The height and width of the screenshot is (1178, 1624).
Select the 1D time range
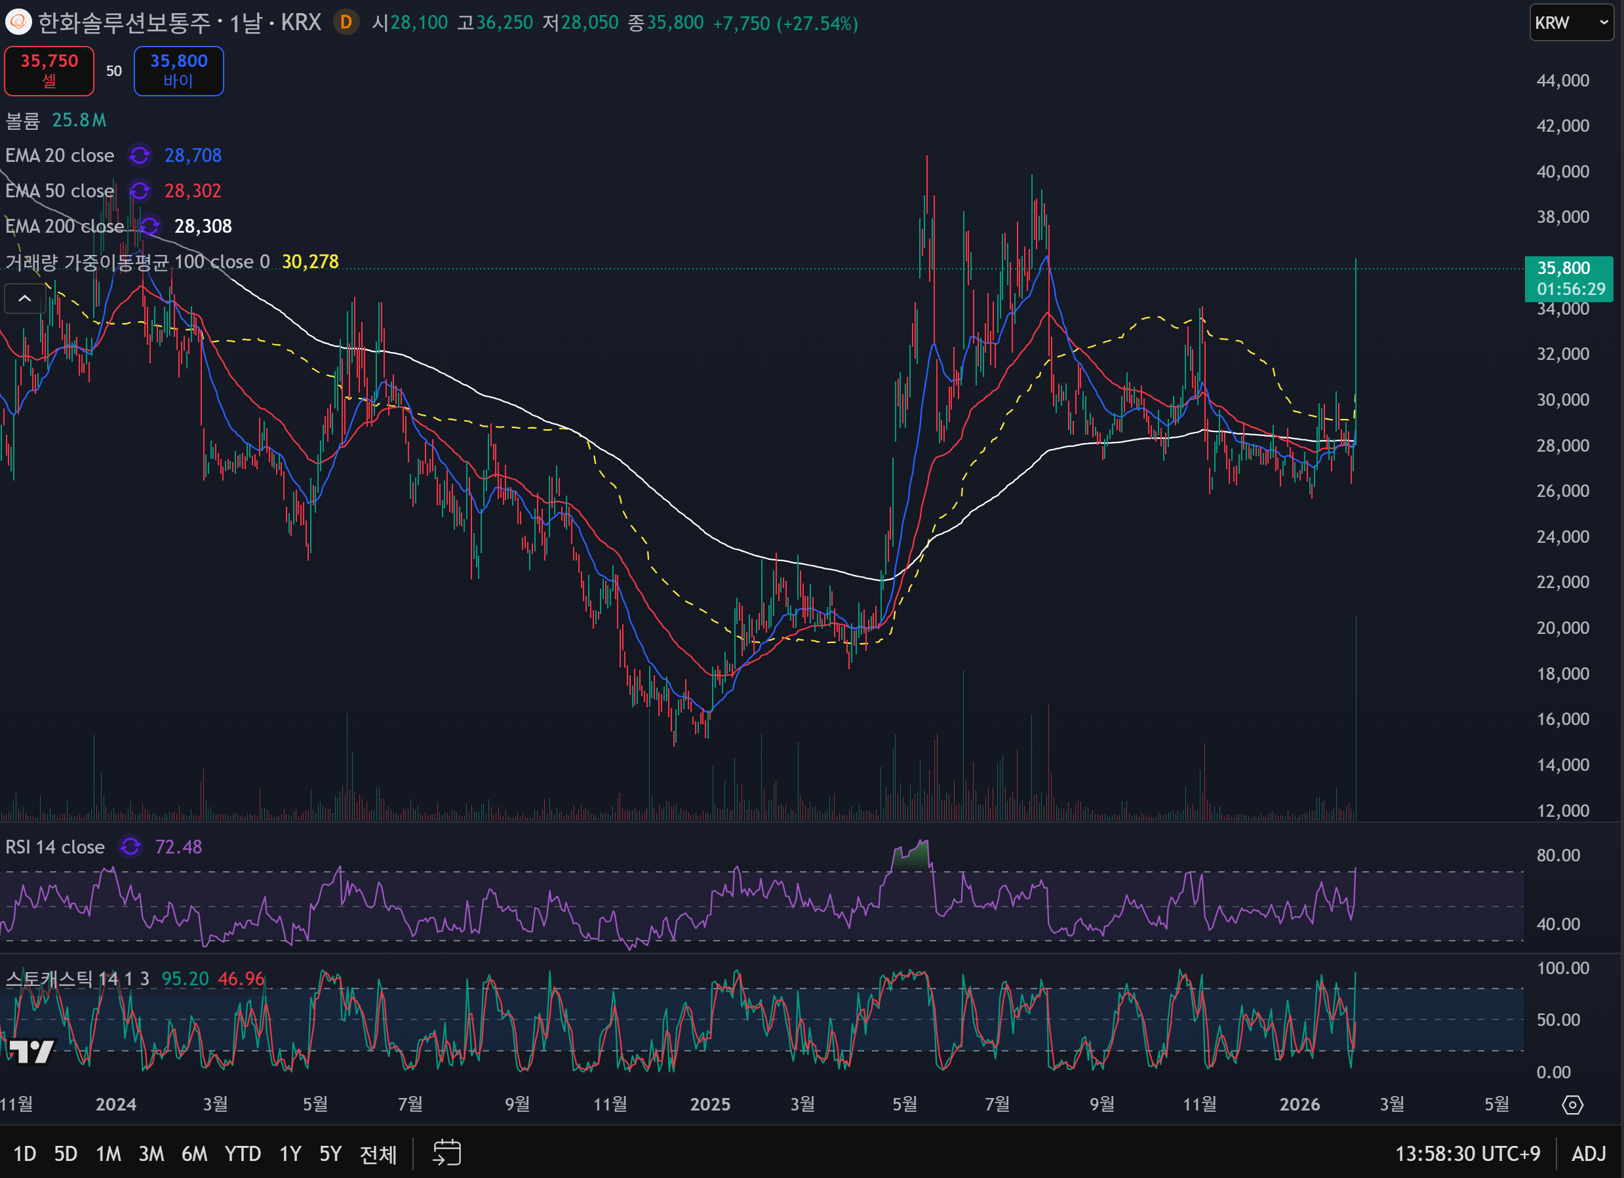(x=24, y=1154)
